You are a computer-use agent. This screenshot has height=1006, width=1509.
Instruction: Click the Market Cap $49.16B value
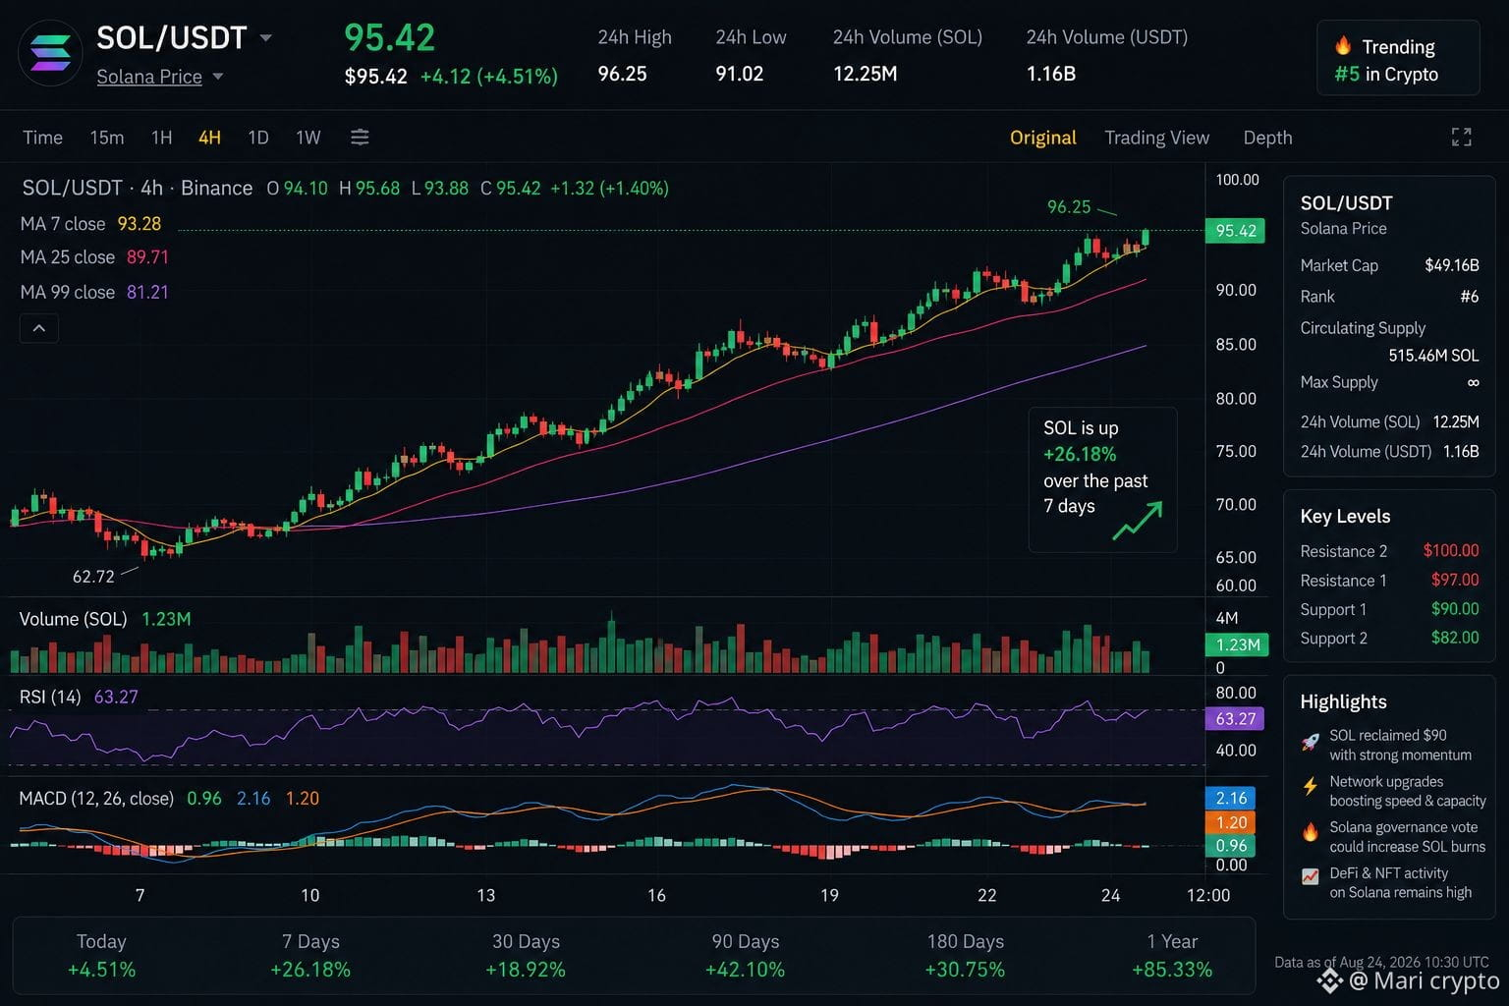[x=1451, y=265]
